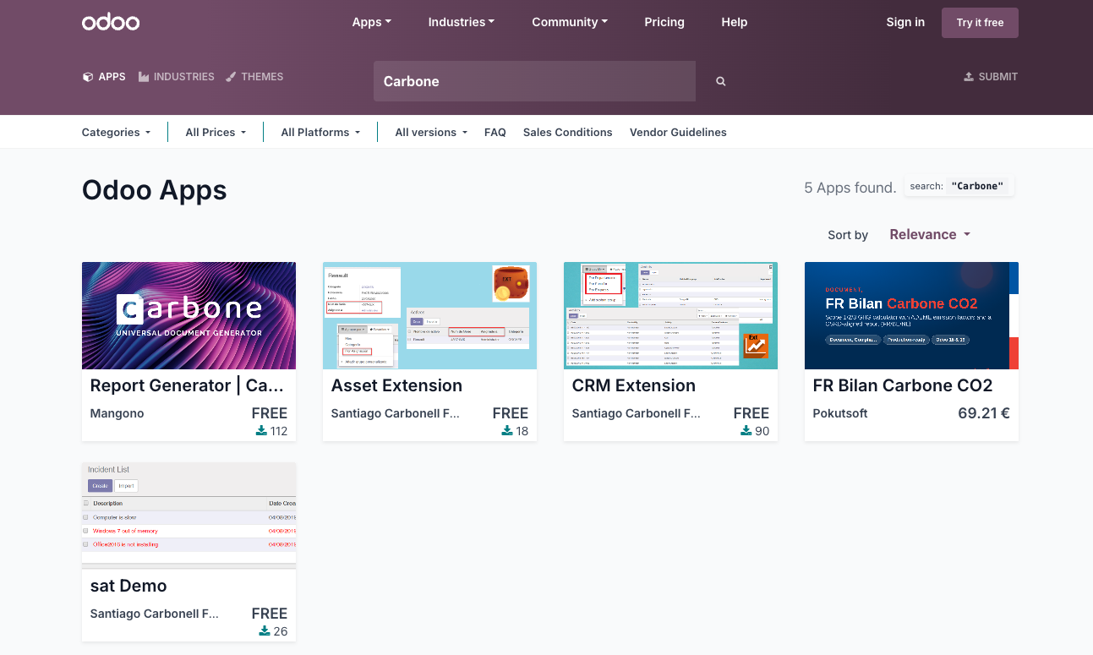Open Sales Conditions
The height and width of the screenshot is (655, 1093).
coord(567,132)
